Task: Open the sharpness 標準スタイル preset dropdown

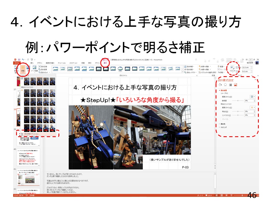Action: [x=253, y=97]
